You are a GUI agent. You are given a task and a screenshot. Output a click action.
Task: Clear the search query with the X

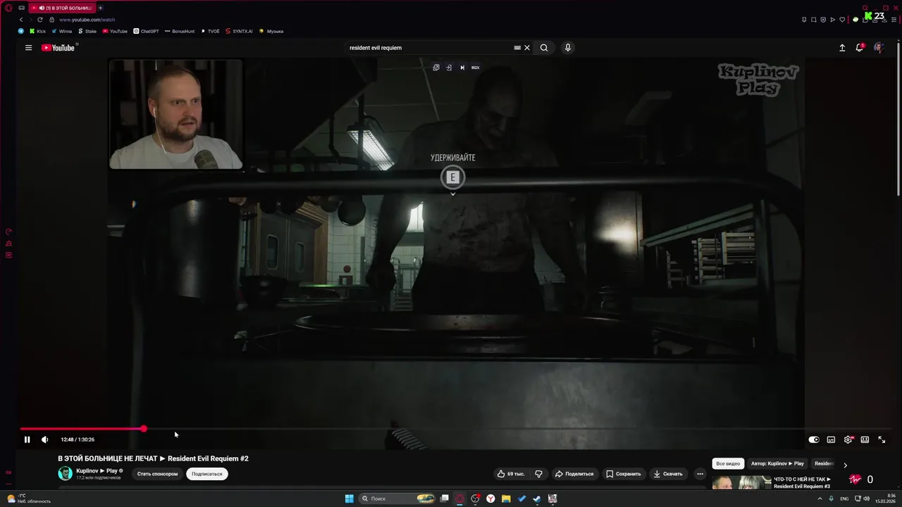pyautogui.click(x=527, y=48)
